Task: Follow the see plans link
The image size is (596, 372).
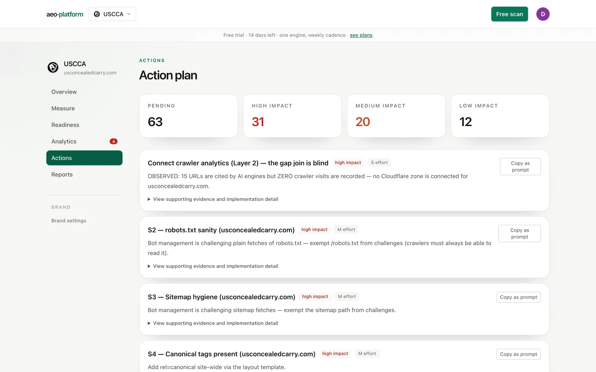Action: [x=361, y=35]
